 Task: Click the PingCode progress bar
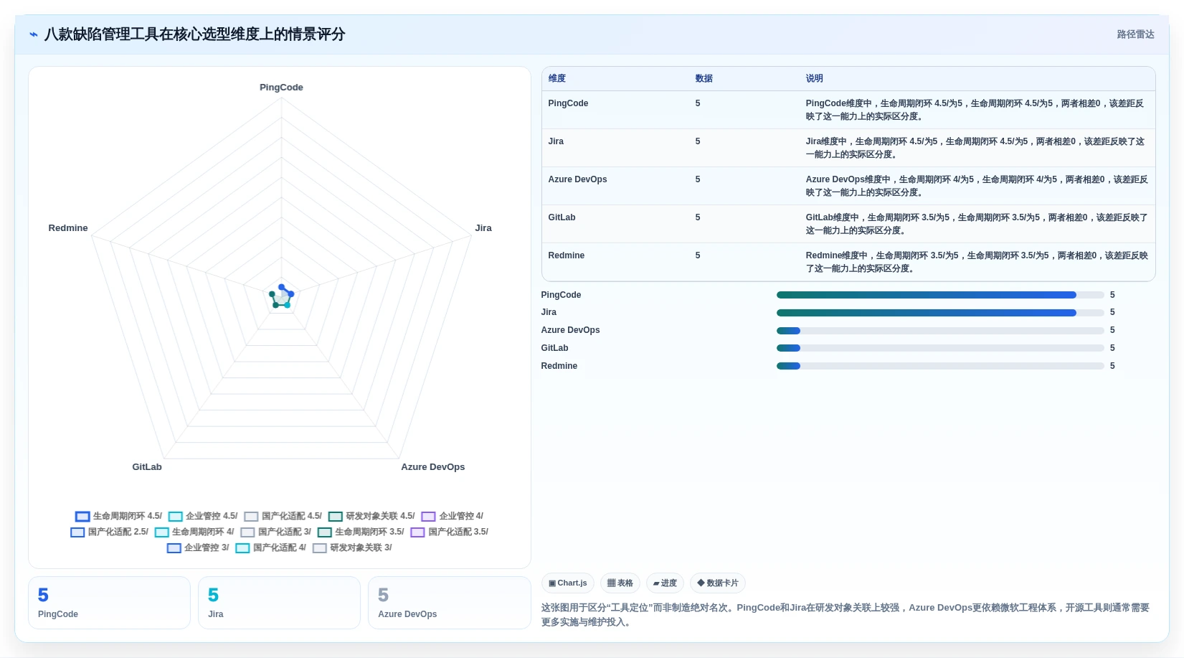(940, 295)
